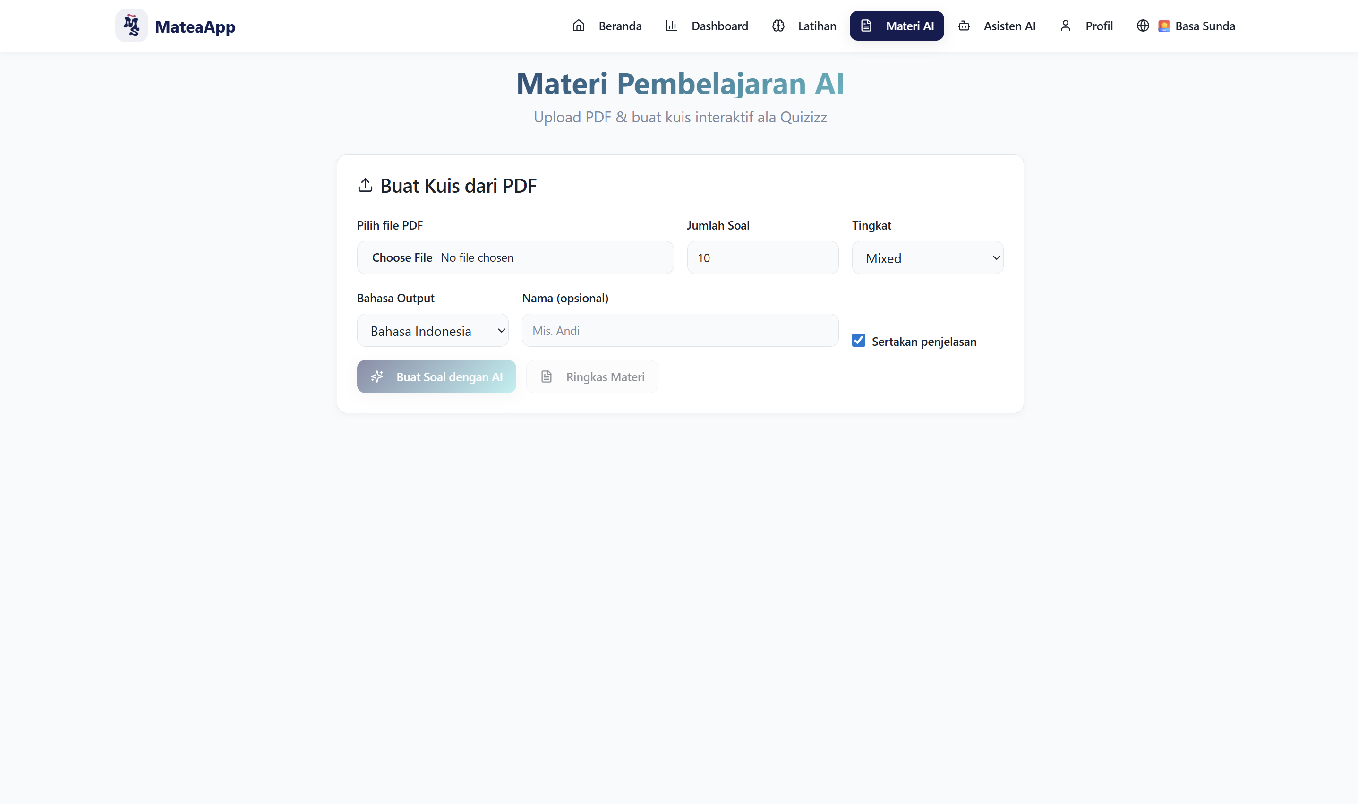Click the home icon beside Beranda
This screenshot has height=804, width=1358.
579,26
